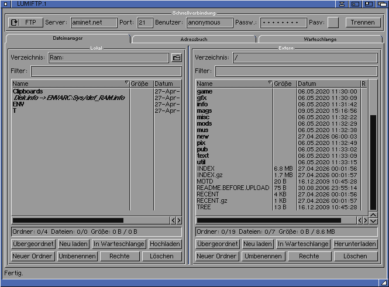The width and height of the screenshot is (389, 287).
Task: Open the local directory folder chooser icon
Action: [x=176, y=58]
